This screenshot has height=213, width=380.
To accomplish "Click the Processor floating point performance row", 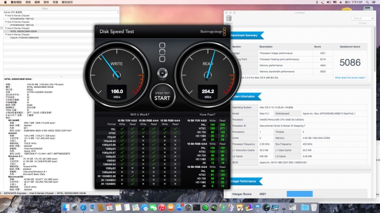I will coord(282,59).
